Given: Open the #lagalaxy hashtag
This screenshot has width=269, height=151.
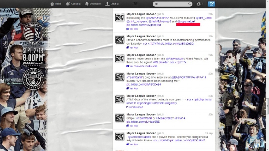Looking at the screenshot, I should (171, 103).
